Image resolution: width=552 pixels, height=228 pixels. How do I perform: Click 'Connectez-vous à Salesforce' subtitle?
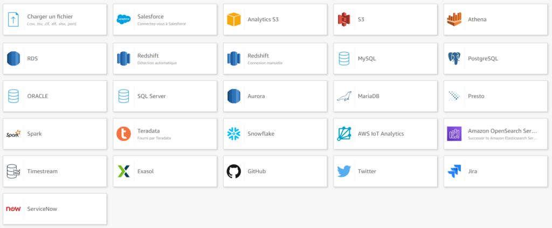click(x=162, y=24)
